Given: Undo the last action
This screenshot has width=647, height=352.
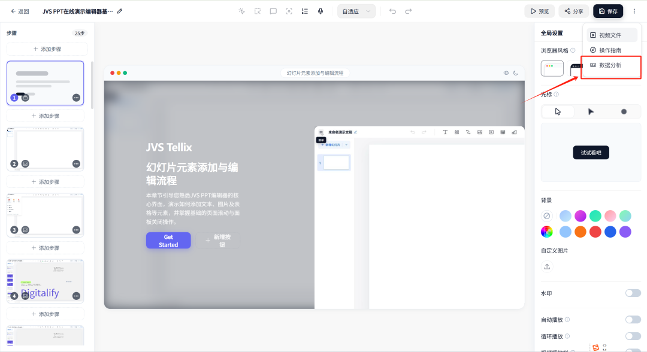Looking at the screenshot, I should pyautogui.click(x=392, y=11).
